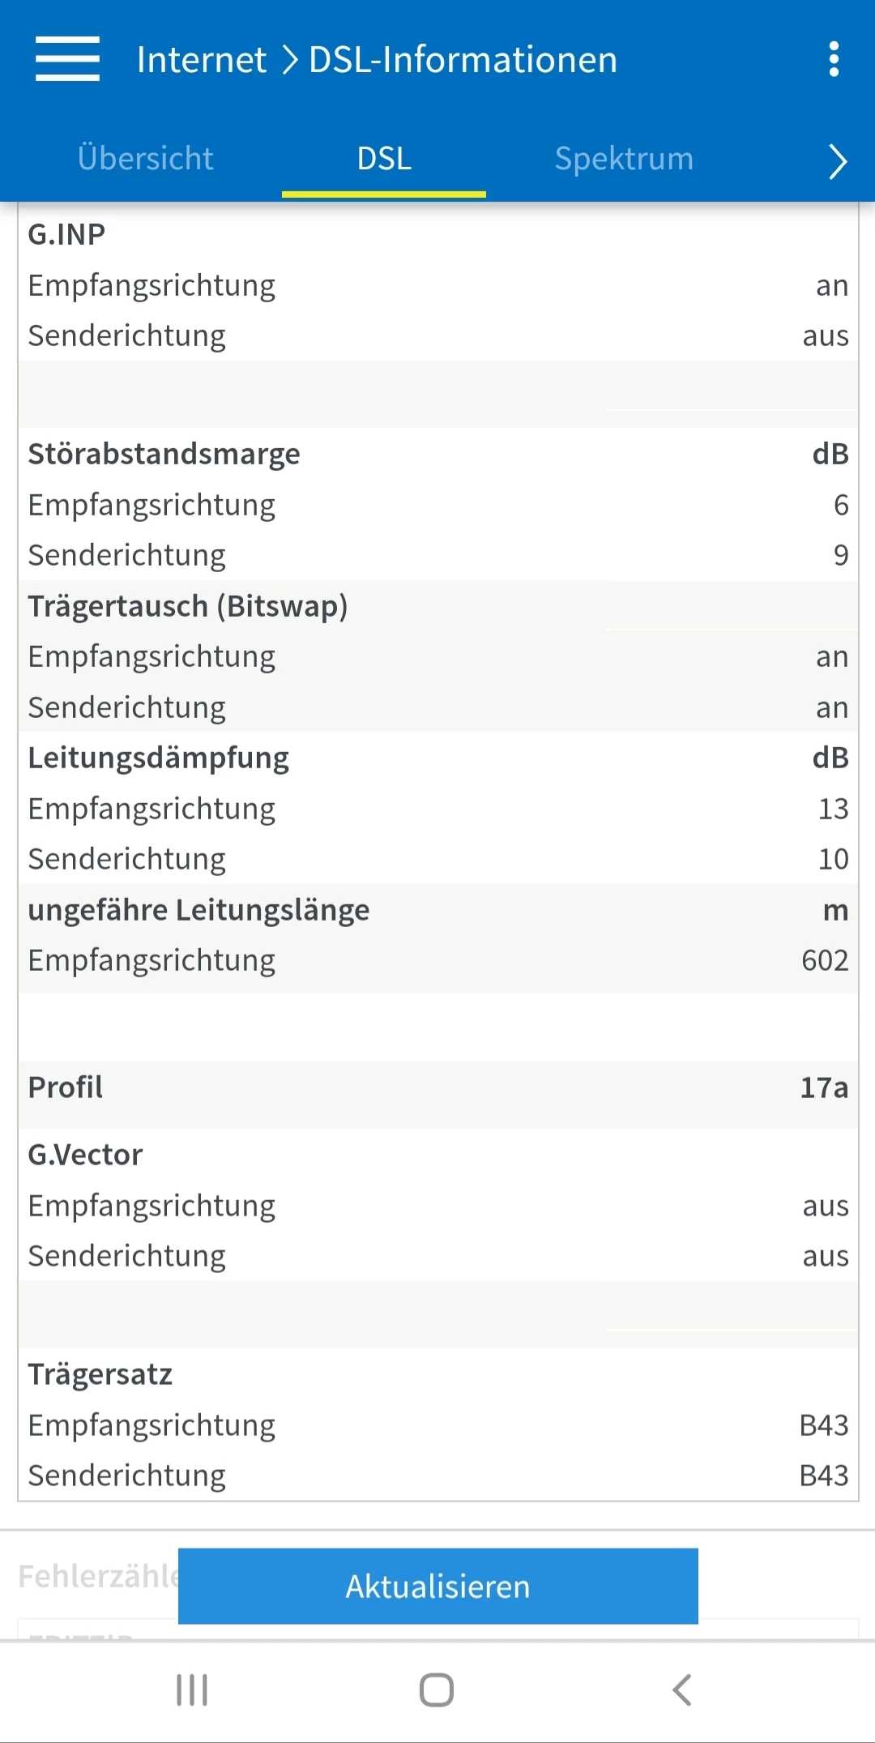This screenshot has height=1743, width=875.
Task: Select the G.Vector section heading
Action: coord(85,1155)
